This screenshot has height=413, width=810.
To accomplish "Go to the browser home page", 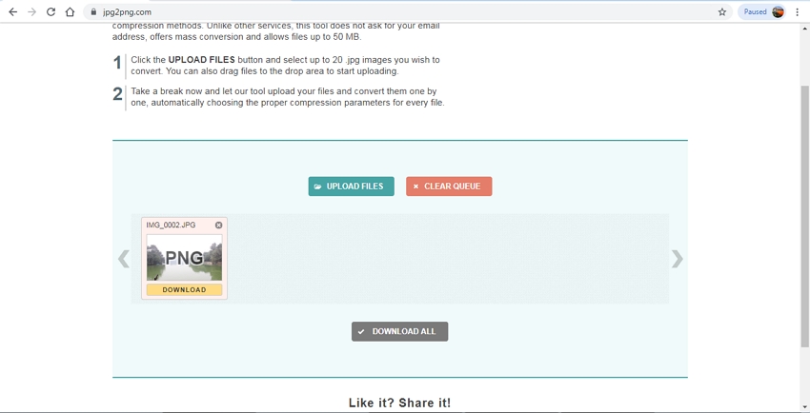I will point(70,12).
